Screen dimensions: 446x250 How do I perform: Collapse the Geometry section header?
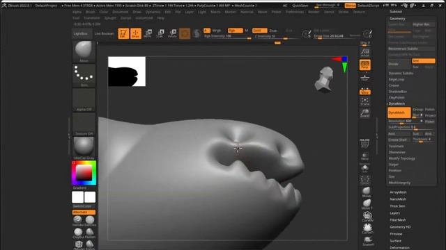pos(397,19)
